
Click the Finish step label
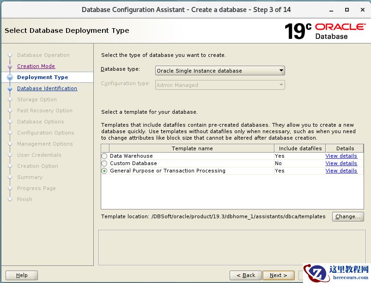(x=24, y=199)
